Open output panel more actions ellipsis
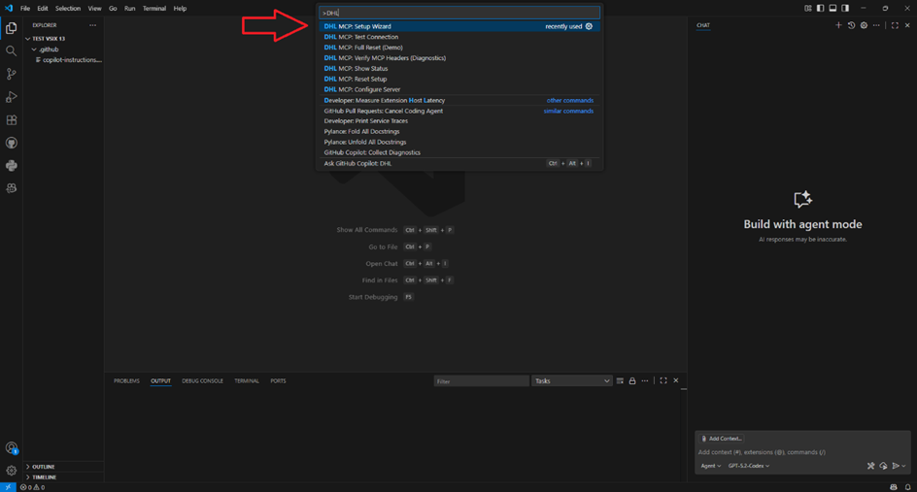This screenshot has height=492, width=917. pos(644,381)
